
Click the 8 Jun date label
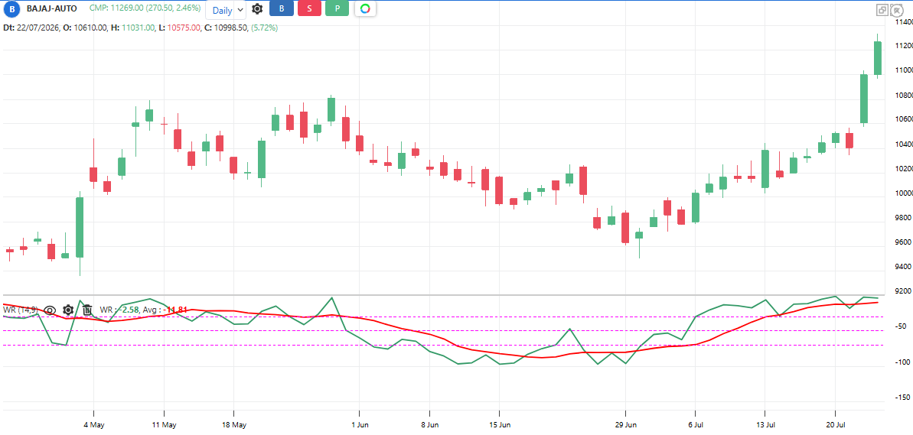430,424
